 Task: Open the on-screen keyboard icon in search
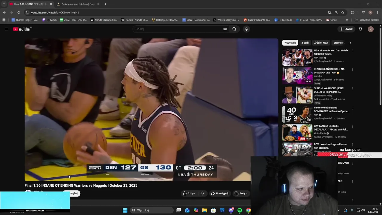pos(225,29)
